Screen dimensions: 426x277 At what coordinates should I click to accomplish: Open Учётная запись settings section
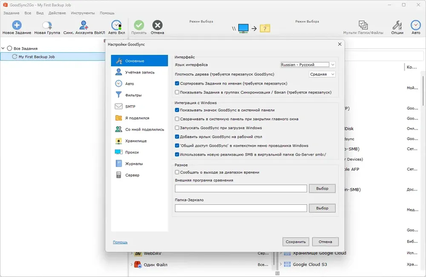click(139, 72)
